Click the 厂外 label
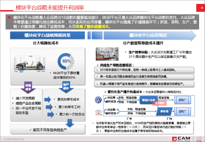Image resolution: width=205 pixels, height=142 pixels. tap(129, 119)
